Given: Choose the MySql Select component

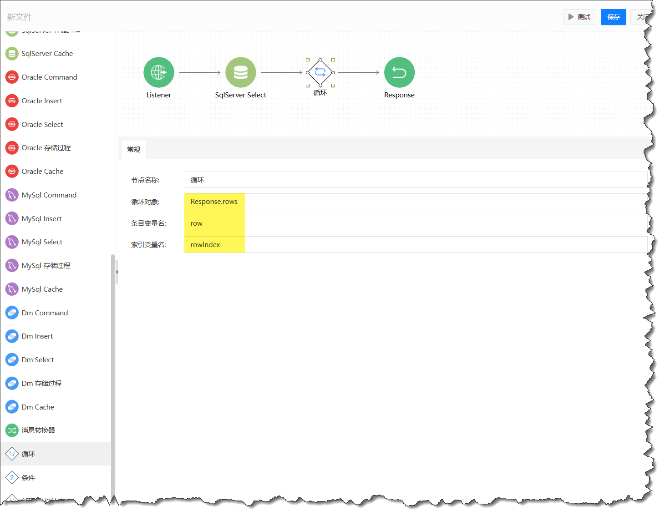Looking at the screenshot, I should [42, 242].
